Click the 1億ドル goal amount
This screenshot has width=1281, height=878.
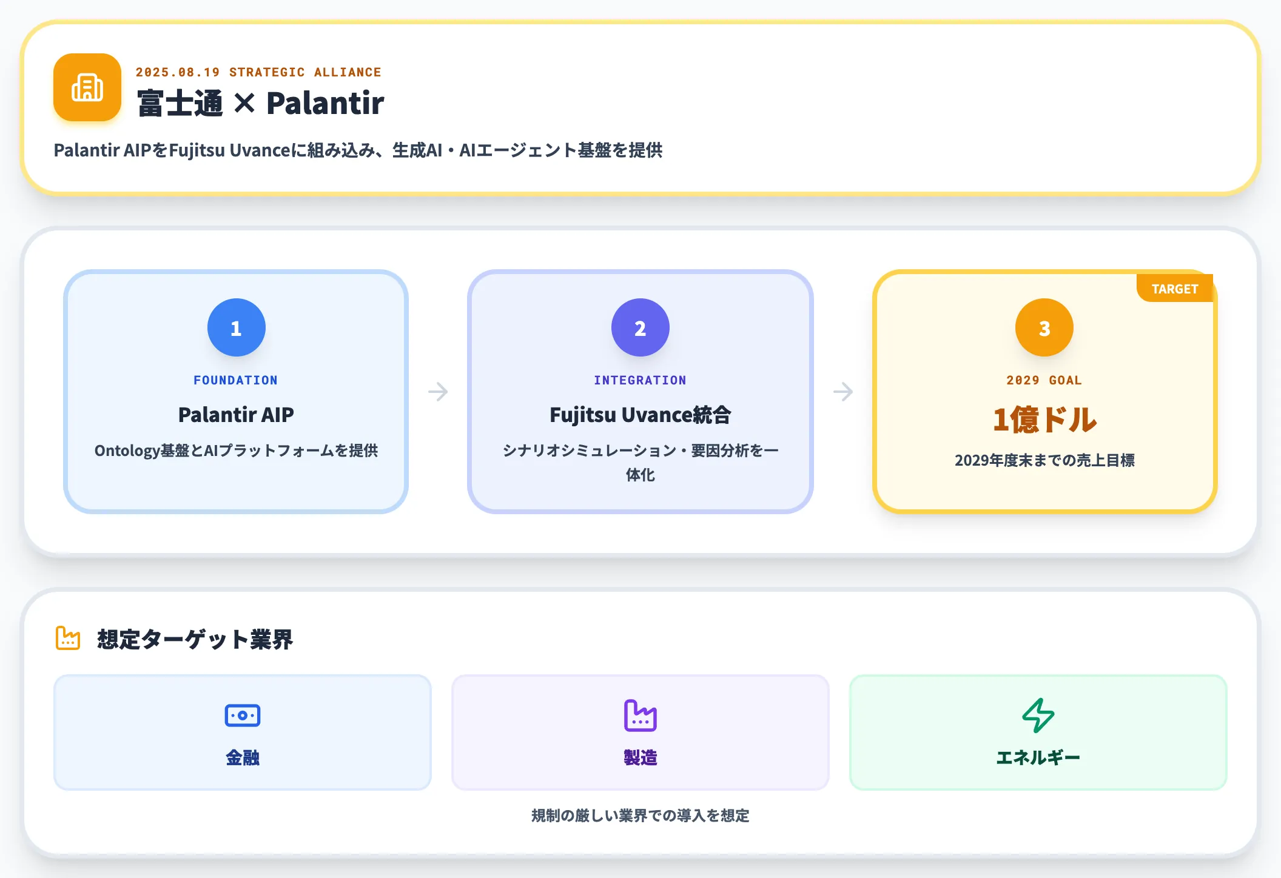[1044, 420]
